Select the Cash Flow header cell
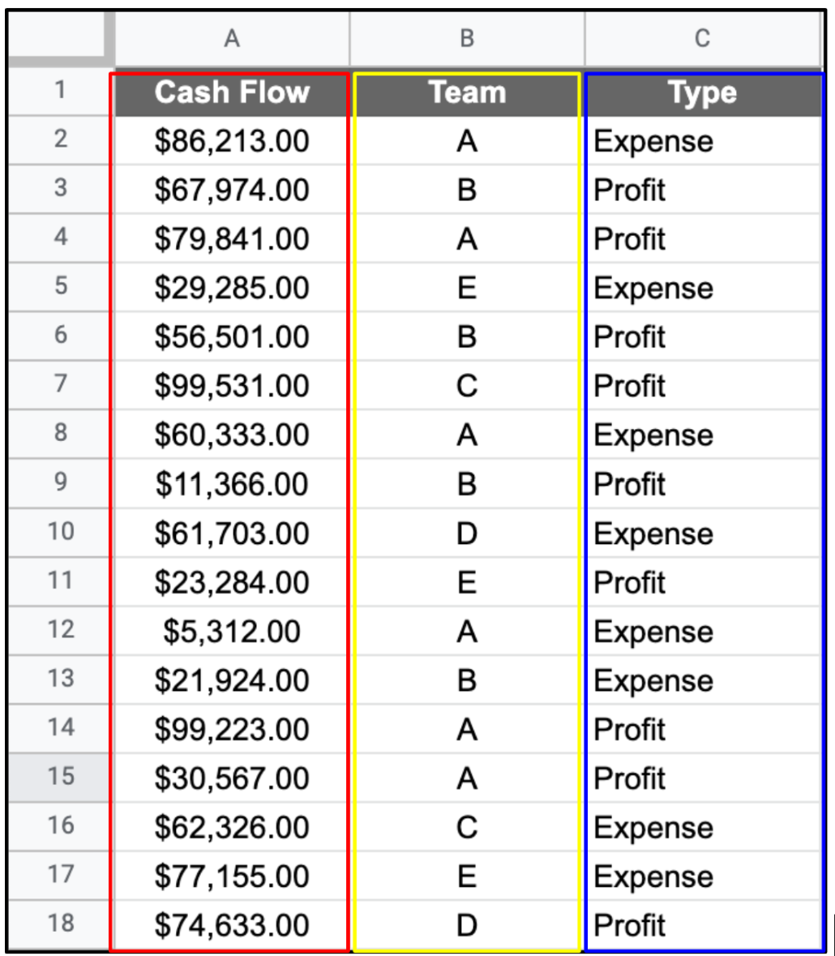Image resolution: width=835 pixels, height=956 pixels. tap(232, 92)
